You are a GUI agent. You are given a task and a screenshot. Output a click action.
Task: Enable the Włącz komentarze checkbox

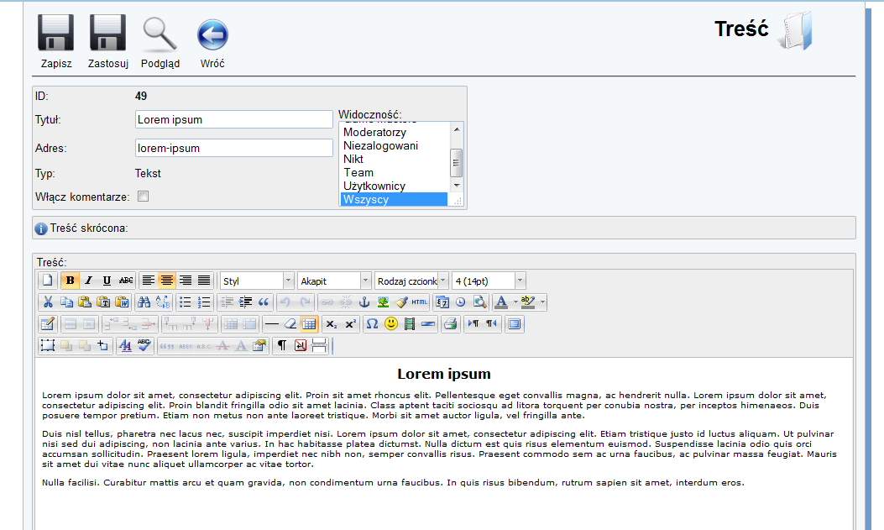[144, 197]
